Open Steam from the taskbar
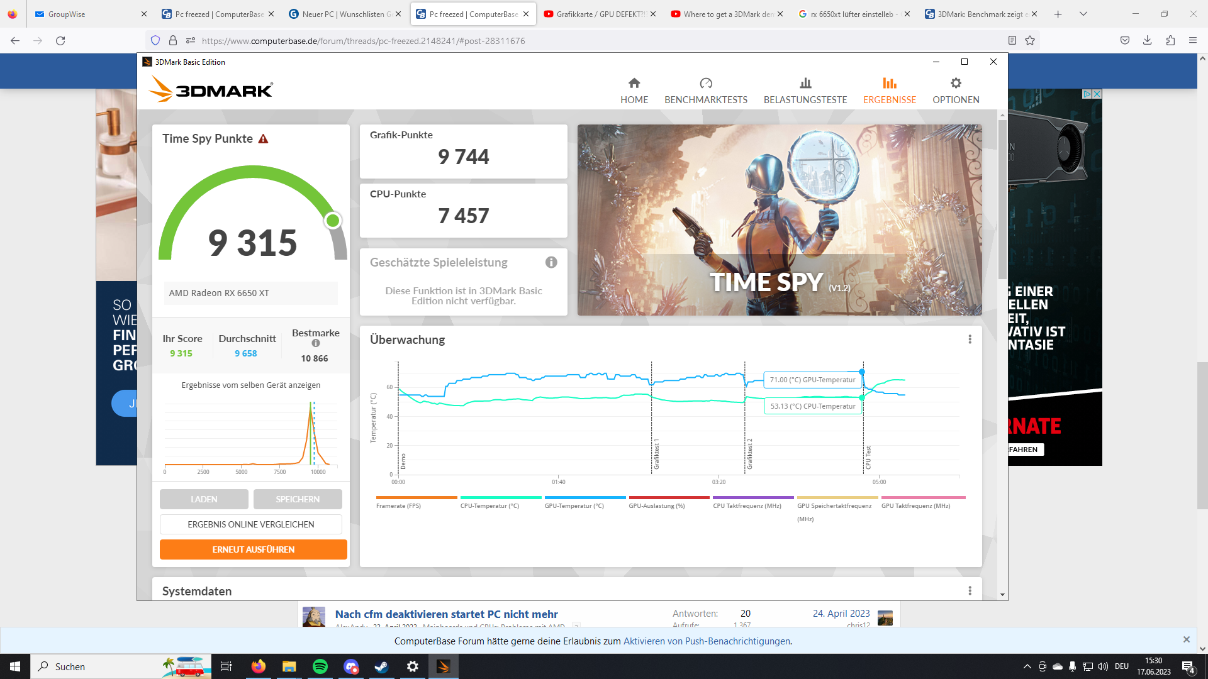1208x679 pixels. (381, 666)
